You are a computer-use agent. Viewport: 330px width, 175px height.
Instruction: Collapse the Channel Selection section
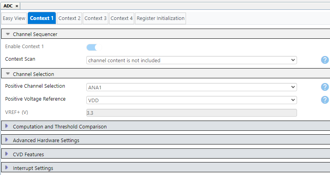8,74
